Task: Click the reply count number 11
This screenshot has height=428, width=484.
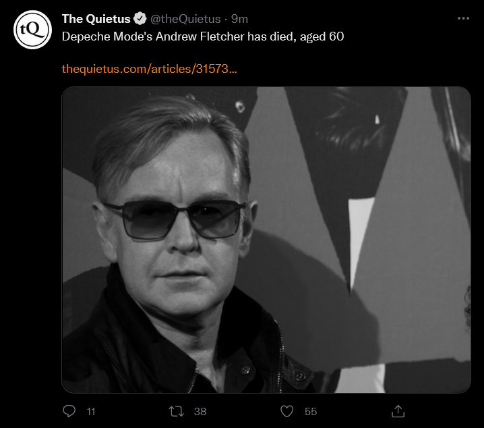Action: click(x=91, y=411)
